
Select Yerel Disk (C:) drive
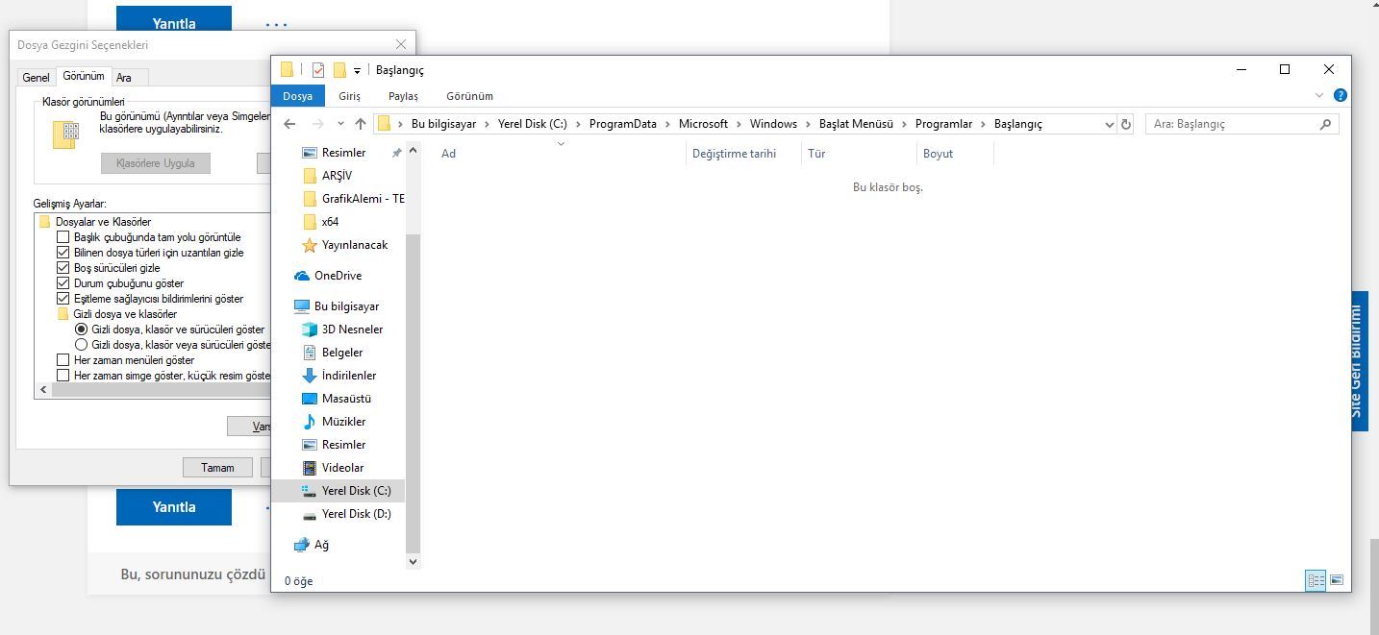pyautogui.click(x=338, y=491)
